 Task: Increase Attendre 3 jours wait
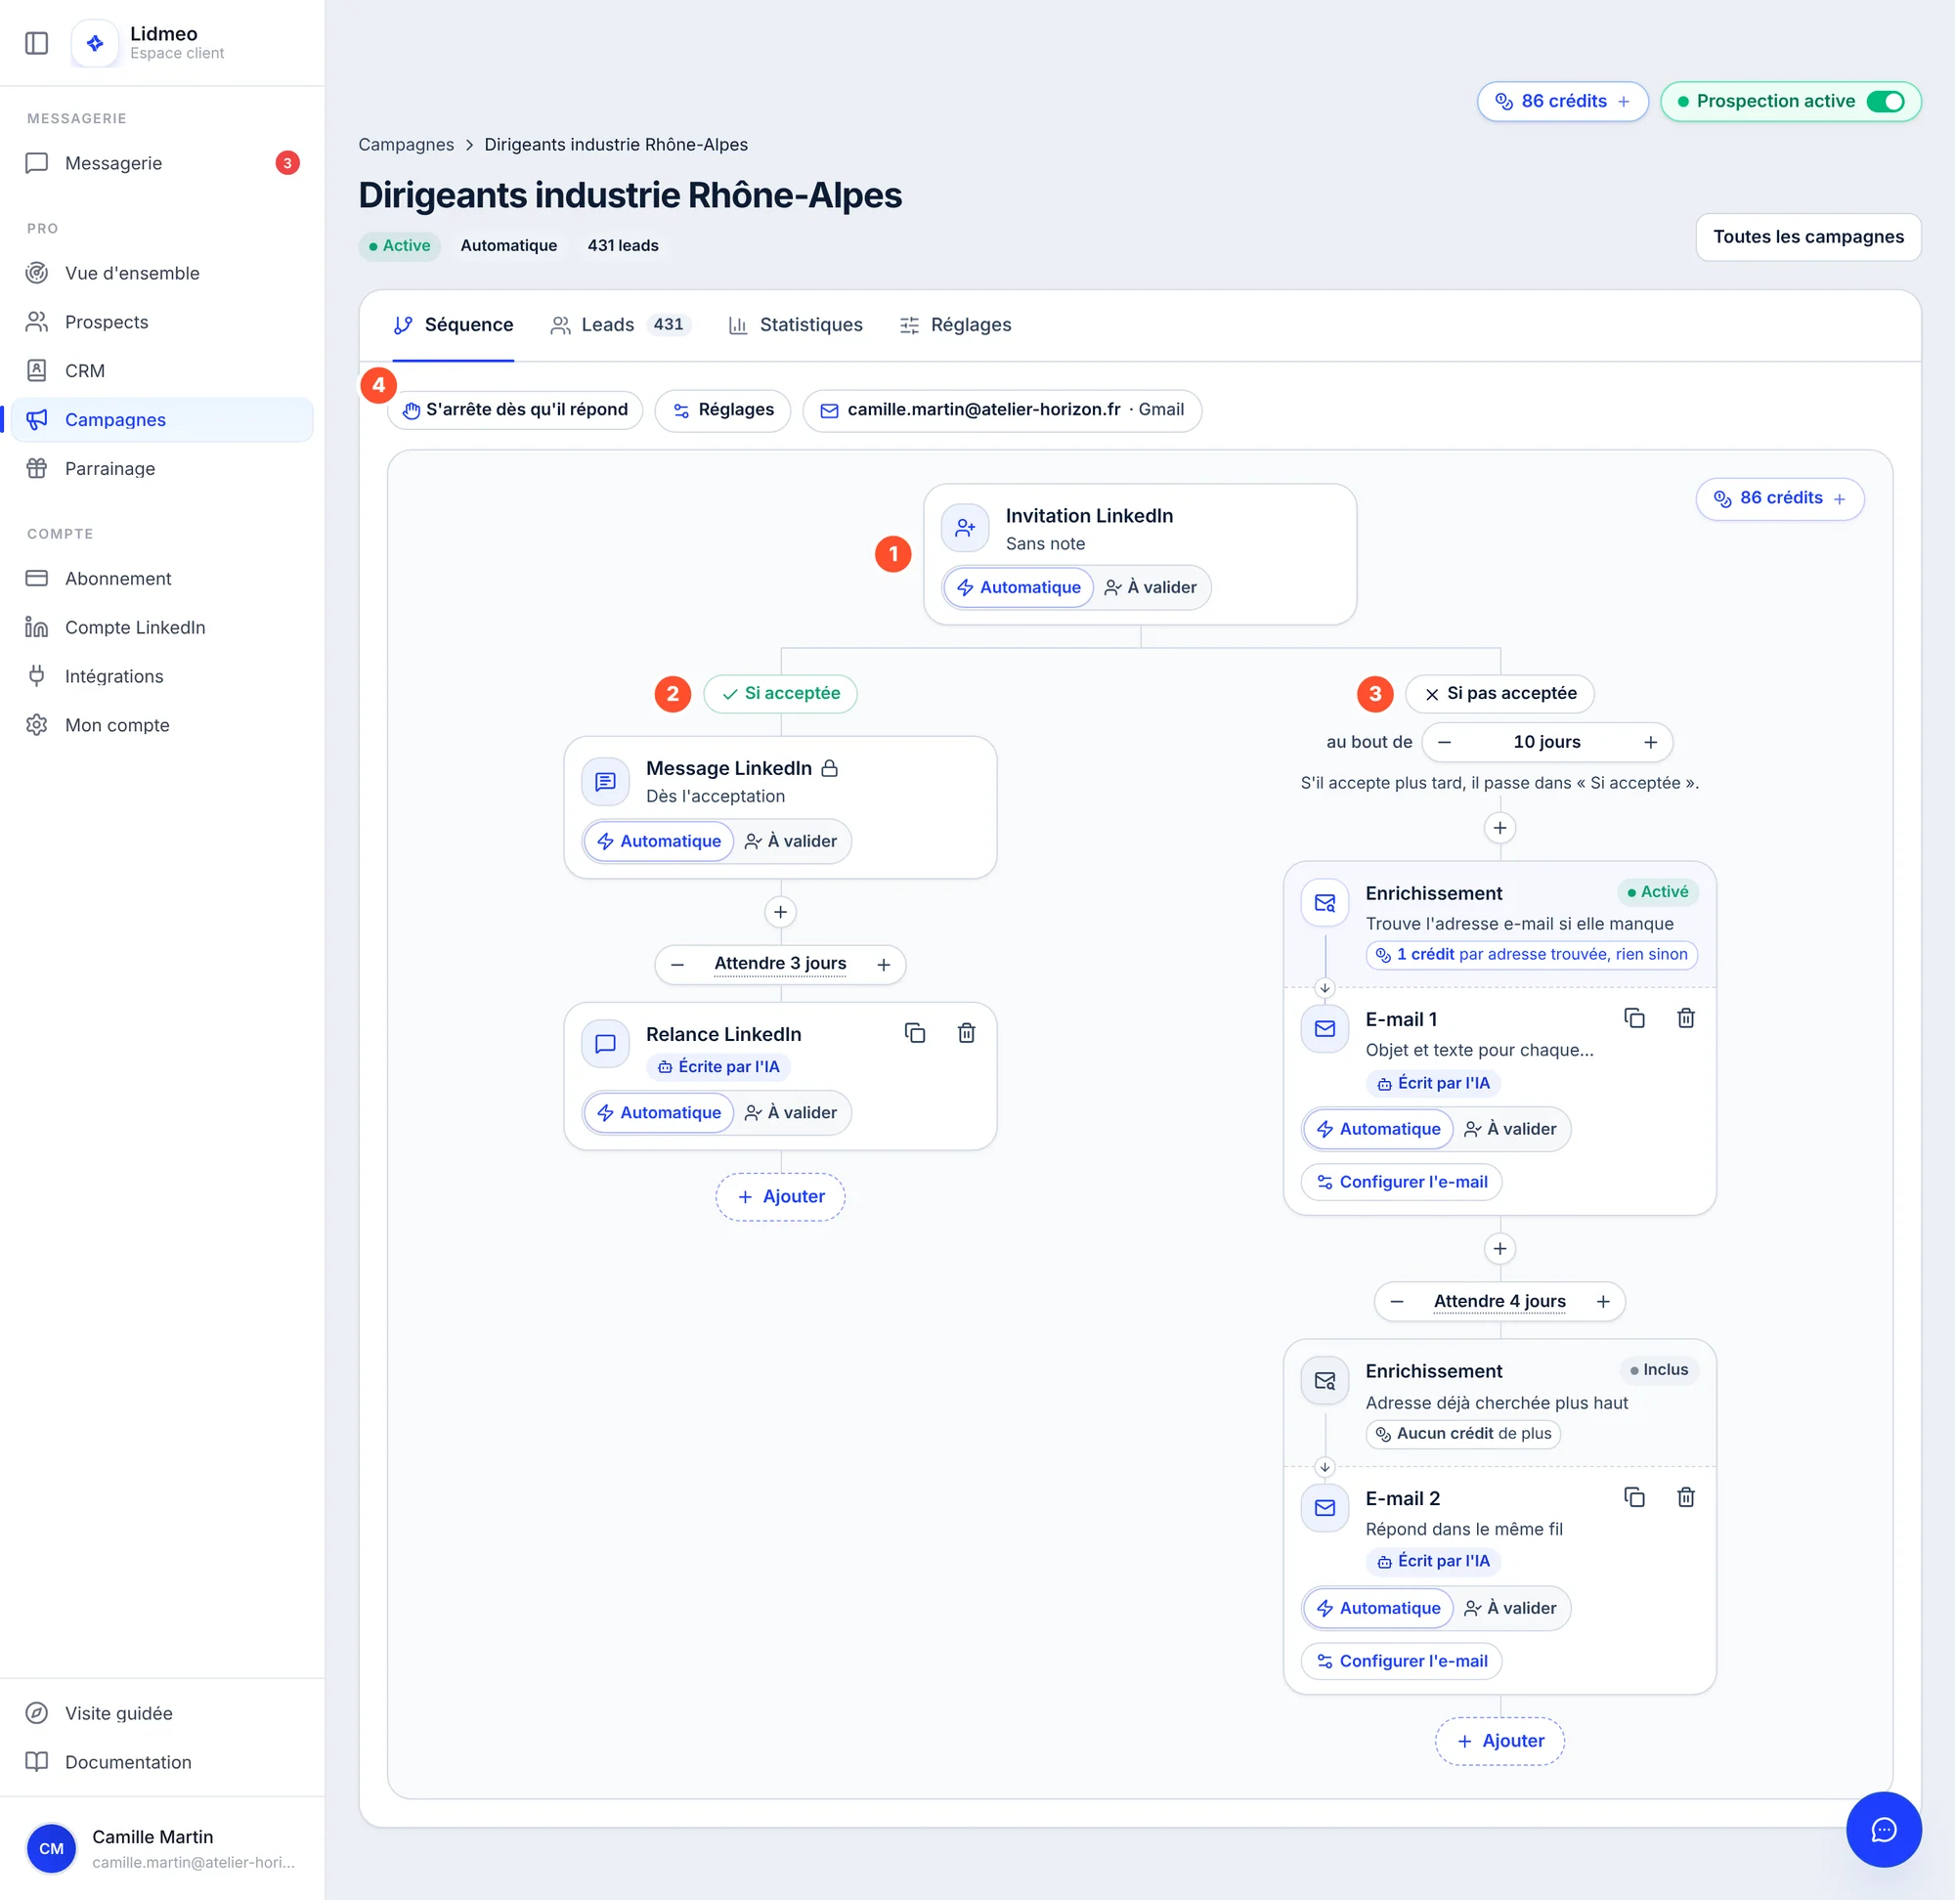pos(884,964)
